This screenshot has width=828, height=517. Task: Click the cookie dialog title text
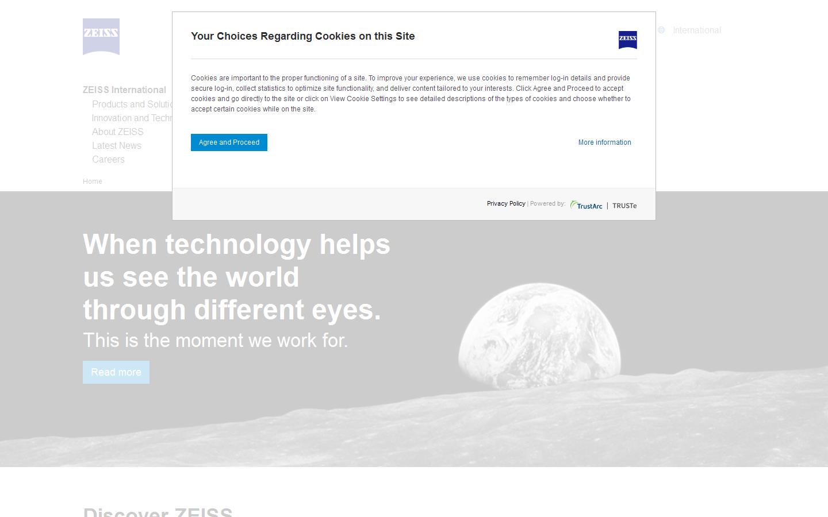303,36
